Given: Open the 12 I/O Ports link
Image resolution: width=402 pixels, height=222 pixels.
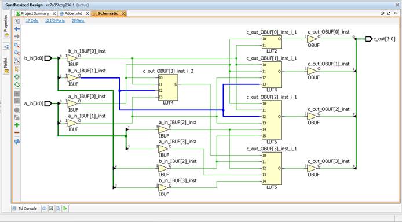Looking at the screenshot, I should tap(55, 21).
